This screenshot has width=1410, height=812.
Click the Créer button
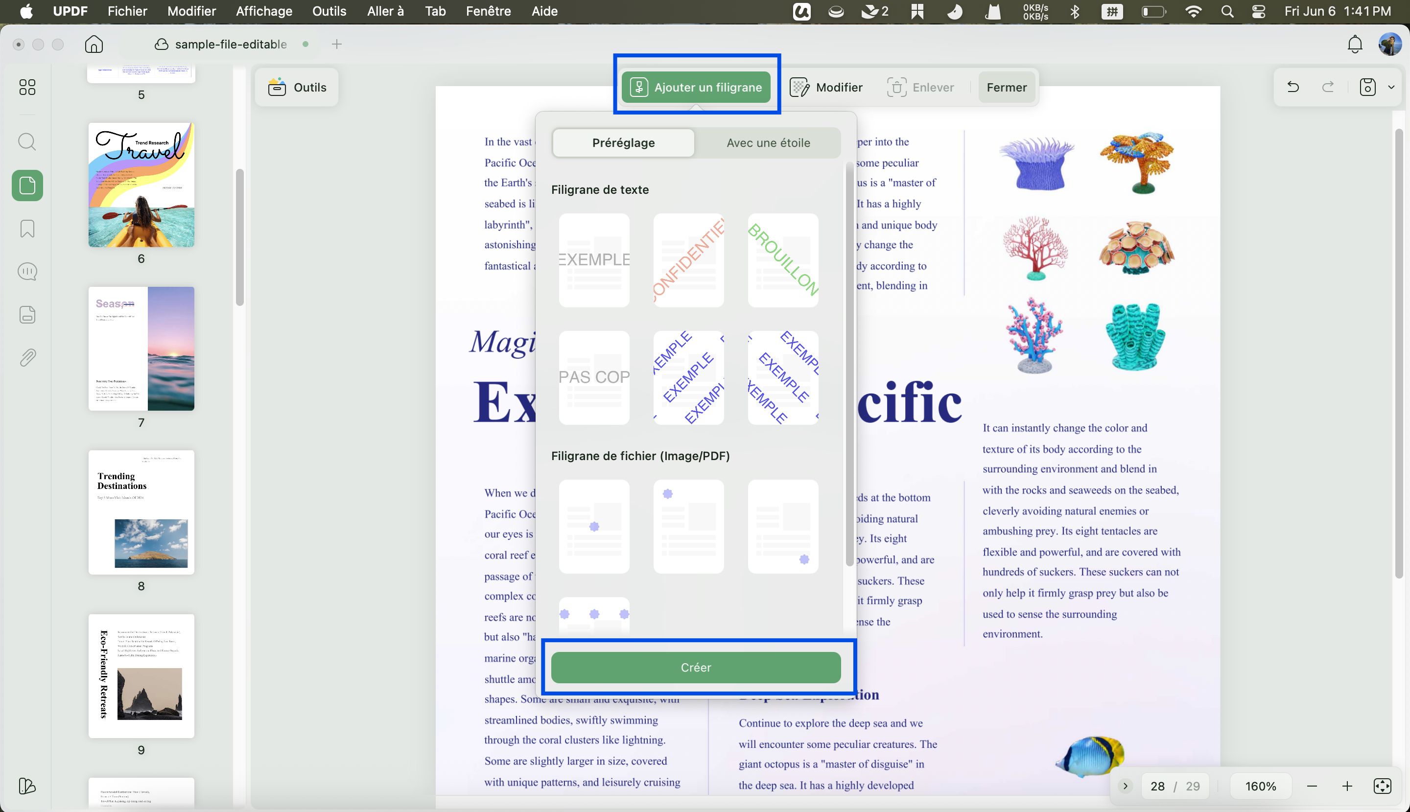(696, 668)
